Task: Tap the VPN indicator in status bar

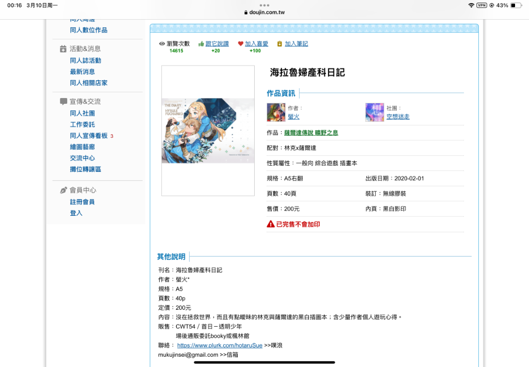Action: [x=482, y=5]
